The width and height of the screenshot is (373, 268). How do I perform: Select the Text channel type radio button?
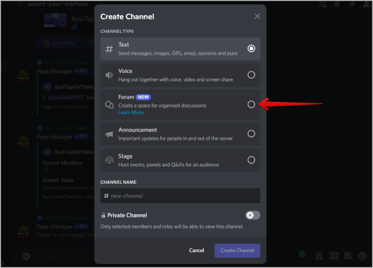point(251,48)
